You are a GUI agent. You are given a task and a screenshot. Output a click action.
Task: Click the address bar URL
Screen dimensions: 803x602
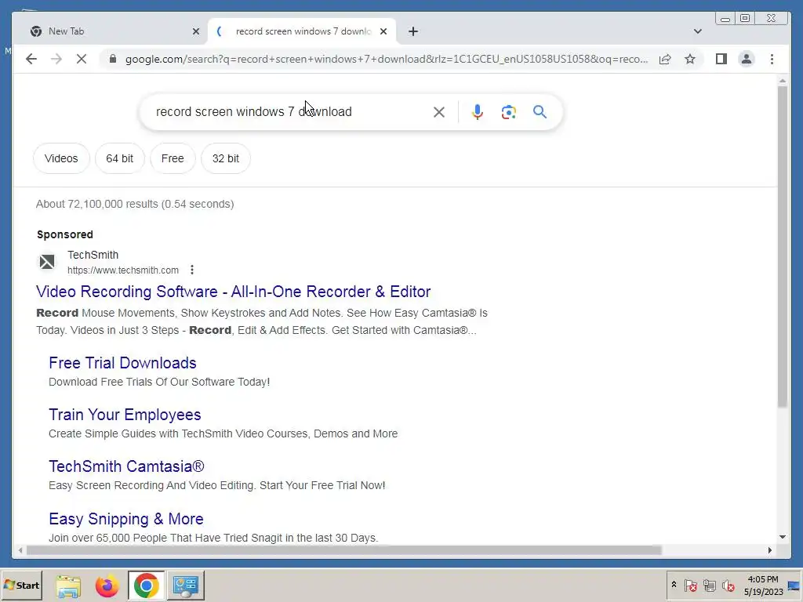click(386, 59)
